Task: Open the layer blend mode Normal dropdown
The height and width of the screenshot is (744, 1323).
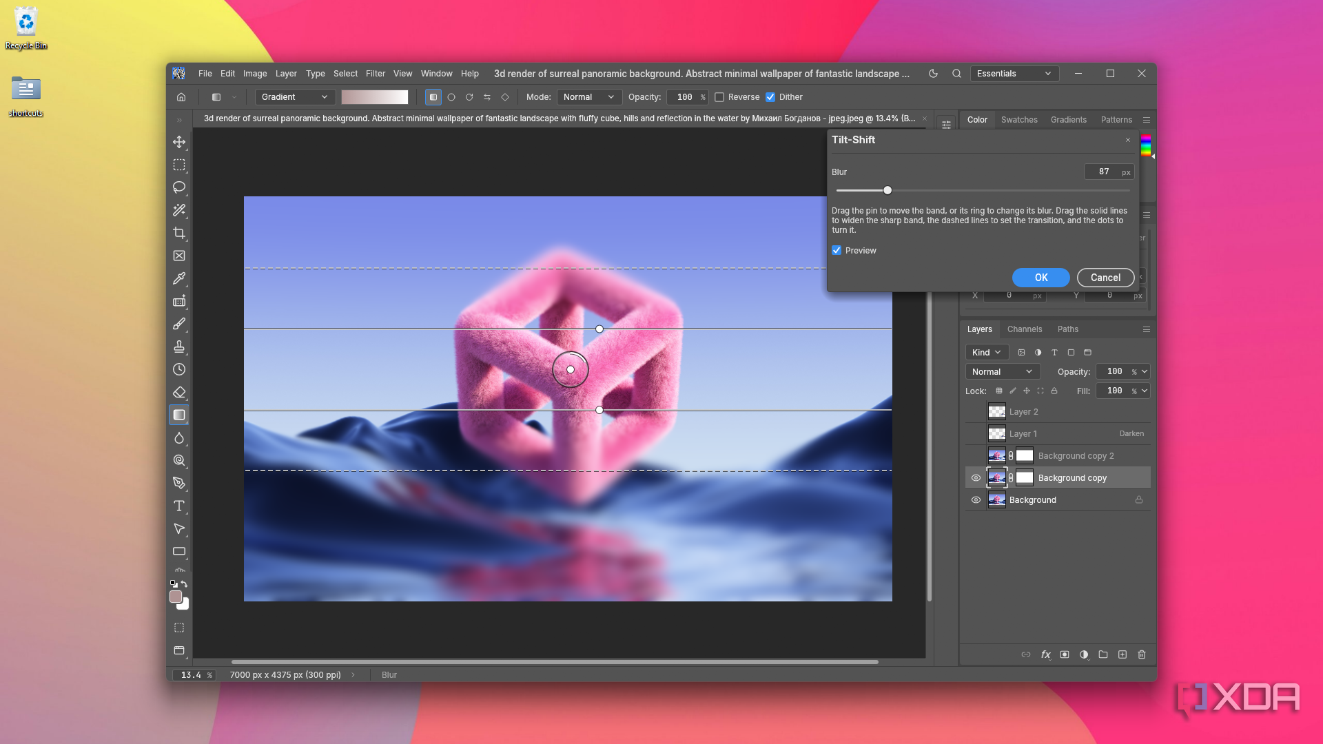Action: 1003,371
